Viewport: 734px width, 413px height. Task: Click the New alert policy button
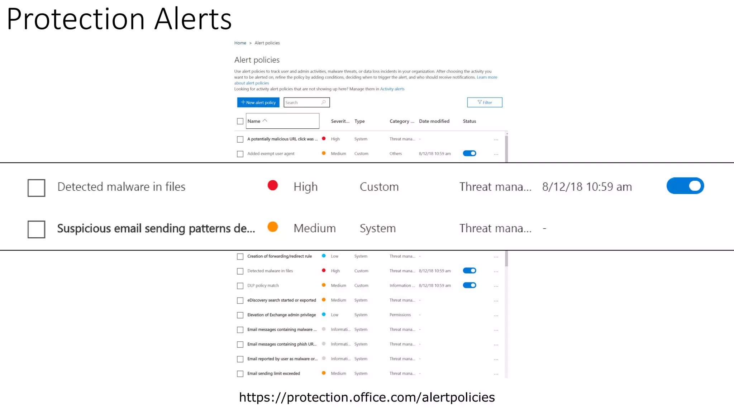pyautogui.click(x=258, y=103)
